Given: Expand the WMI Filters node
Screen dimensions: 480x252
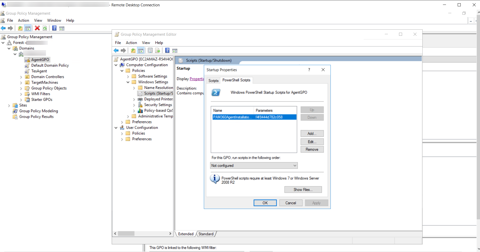Looking at the screenshot, I should [x=21, y=94].
